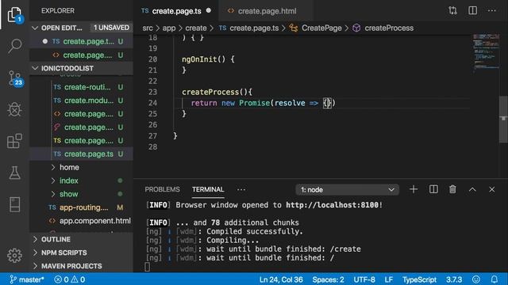508x285 pixels.
Task: Click 'app' in the breadcrumb path
Action: (x=169, y=28)
